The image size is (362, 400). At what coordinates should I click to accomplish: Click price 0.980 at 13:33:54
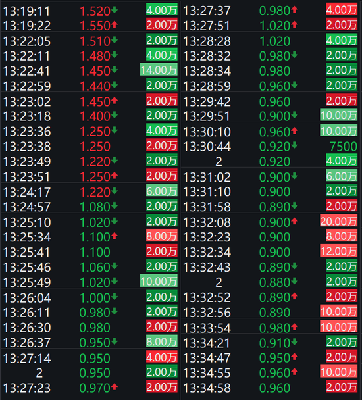click(x=275, y=328)
